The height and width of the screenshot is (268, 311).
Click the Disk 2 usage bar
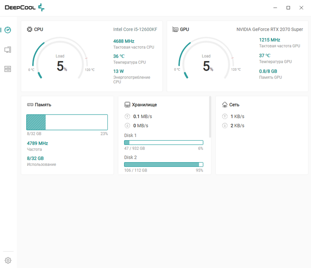pos(163,164)
